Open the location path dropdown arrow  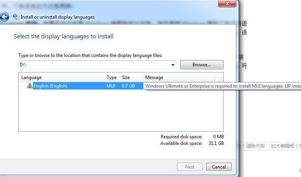pos(173,65)
